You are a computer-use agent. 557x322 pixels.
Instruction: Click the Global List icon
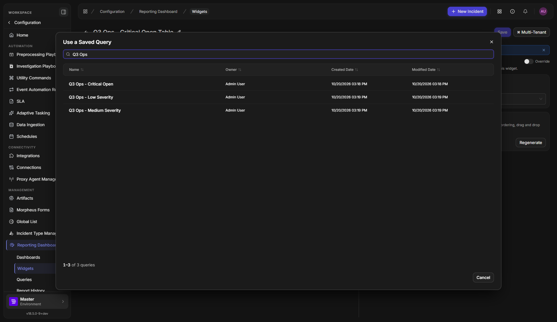click(x=11, y=222)
